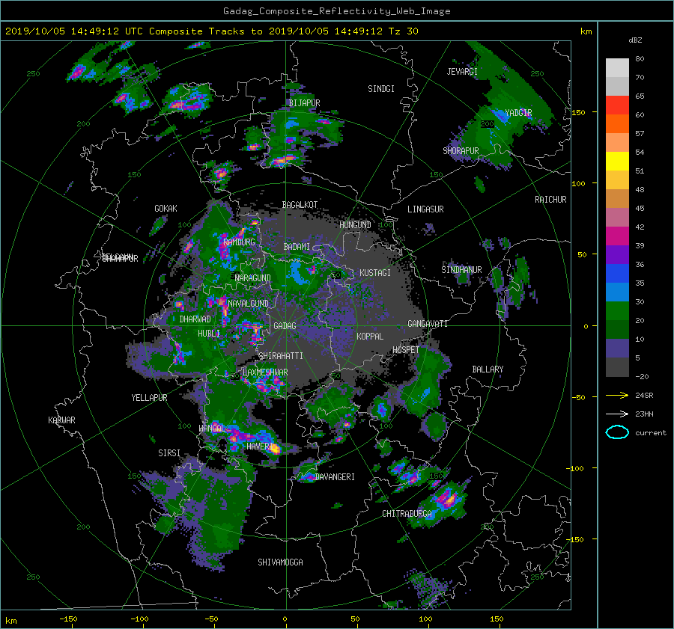Click the 80 value atop dBZ scale
Screen dimensions: 674x629
pos(640,59)
